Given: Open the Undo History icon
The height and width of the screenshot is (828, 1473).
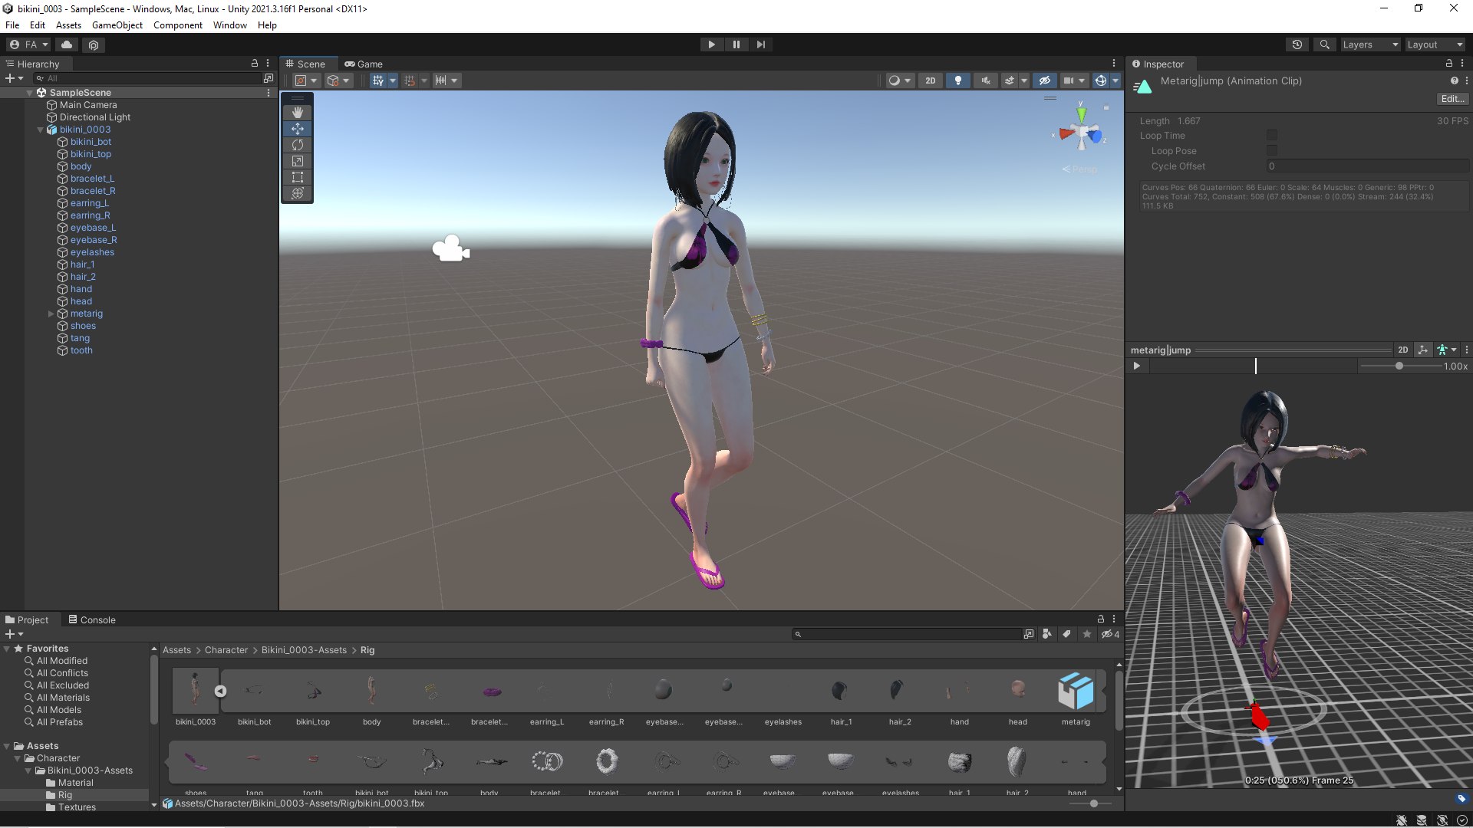Looking at the screenshot, I should (1297, 44).
